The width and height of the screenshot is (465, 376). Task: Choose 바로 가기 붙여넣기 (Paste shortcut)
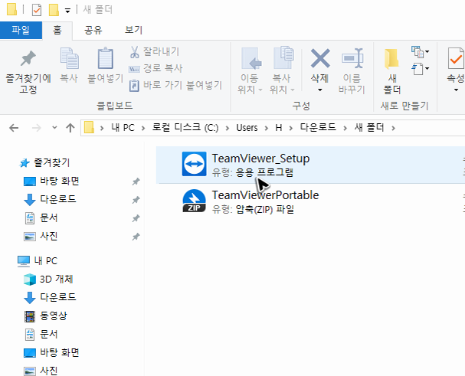[x=175, y=86]
